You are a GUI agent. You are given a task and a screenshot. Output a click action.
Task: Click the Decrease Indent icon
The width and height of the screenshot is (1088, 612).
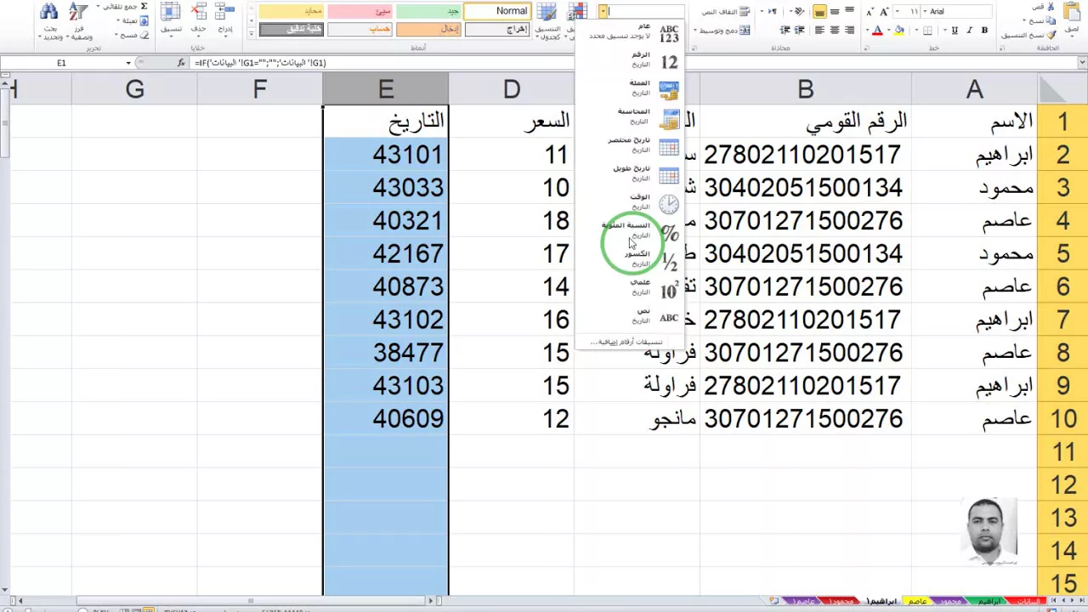click(x=799, y=31)
